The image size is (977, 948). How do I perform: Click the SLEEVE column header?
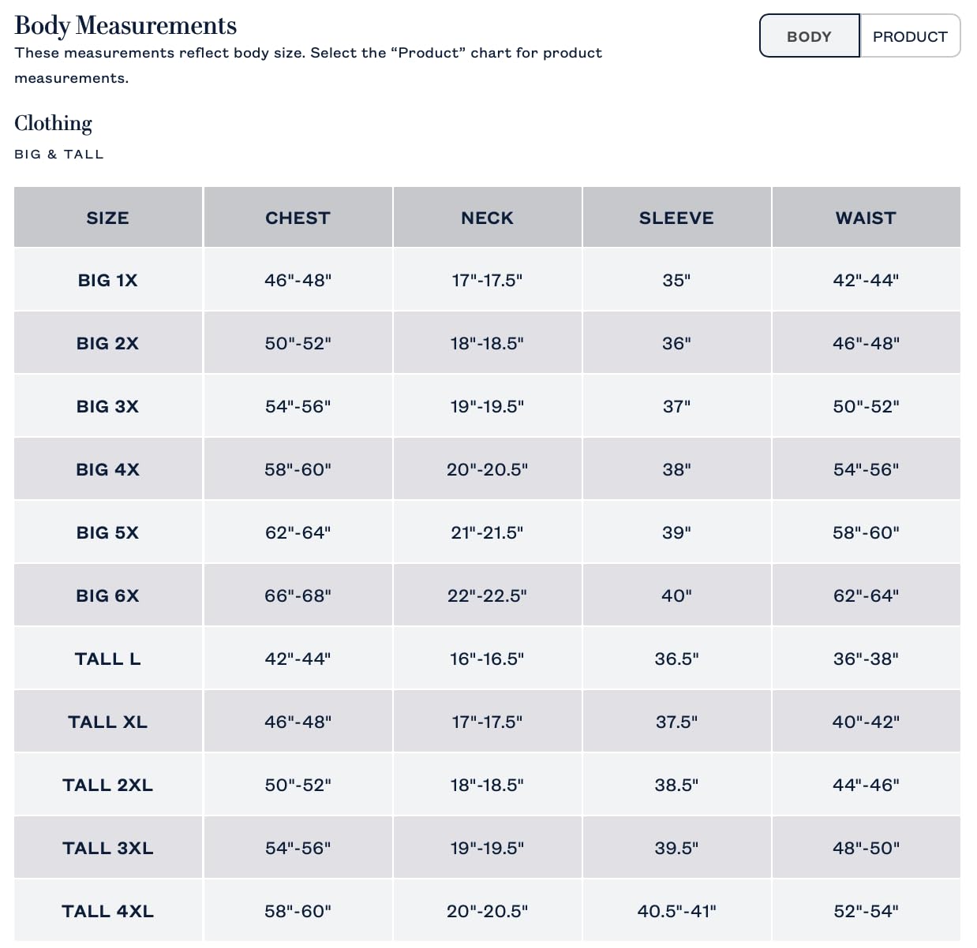[676, 218]
